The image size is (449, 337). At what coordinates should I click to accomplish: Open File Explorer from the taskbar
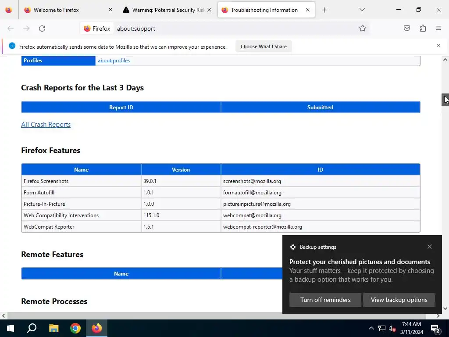pos(53,328)
